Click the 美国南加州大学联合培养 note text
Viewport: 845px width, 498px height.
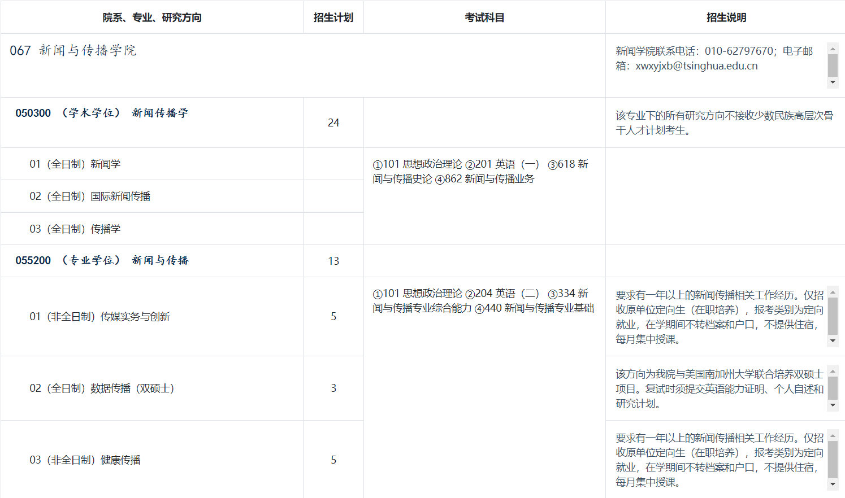pyautogui.click(x=720, y=388)
